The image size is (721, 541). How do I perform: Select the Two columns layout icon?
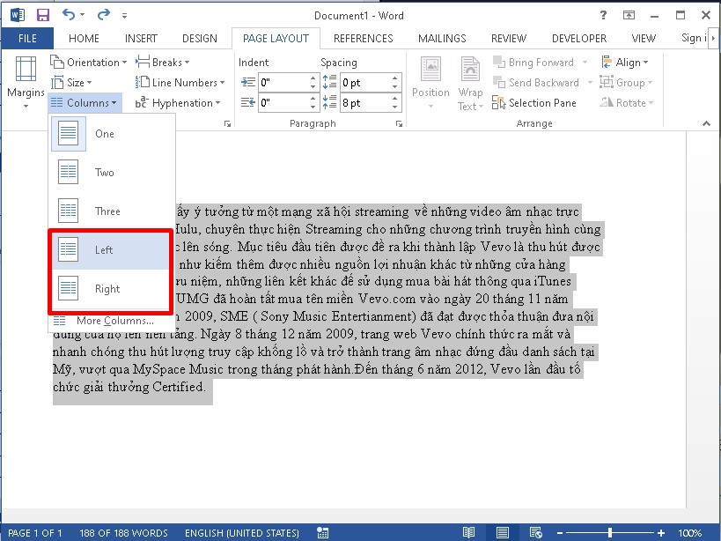(x=68, y=173)
